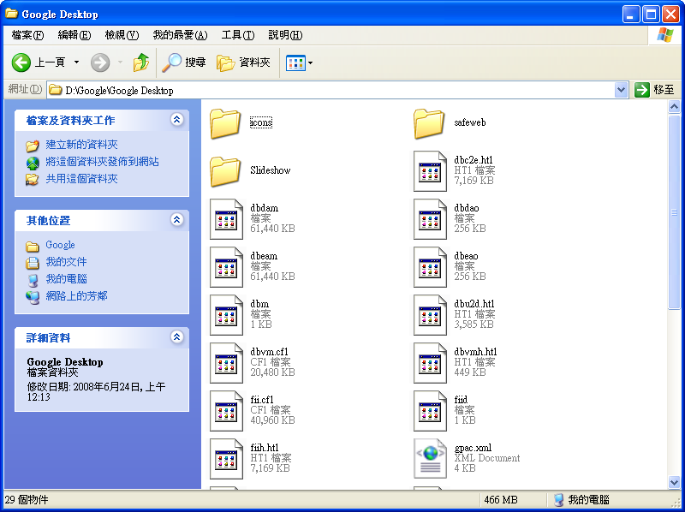Open the icons folder

(225, 122)
